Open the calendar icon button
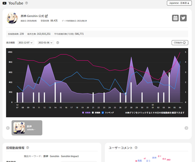195x162 pixels. tap(175, 18)
